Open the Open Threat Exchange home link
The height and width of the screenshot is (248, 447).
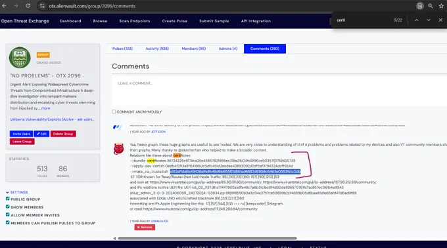click(x=25, y=21)
